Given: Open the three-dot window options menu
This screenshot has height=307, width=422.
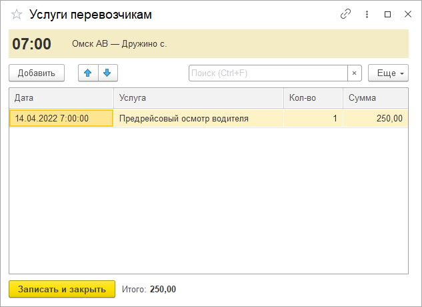Looking at the screenshot, I should [x=367, y=14].
